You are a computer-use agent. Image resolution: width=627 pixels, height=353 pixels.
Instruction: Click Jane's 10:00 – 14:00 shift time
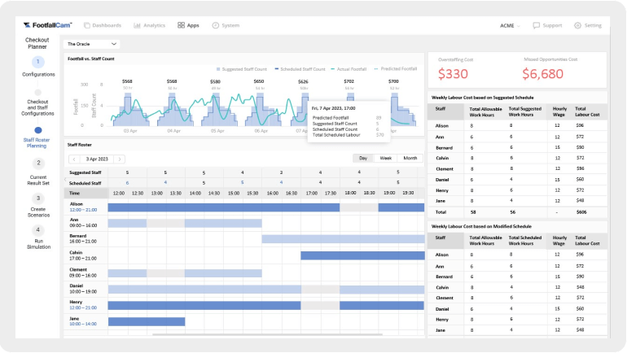tap(83, 324)
